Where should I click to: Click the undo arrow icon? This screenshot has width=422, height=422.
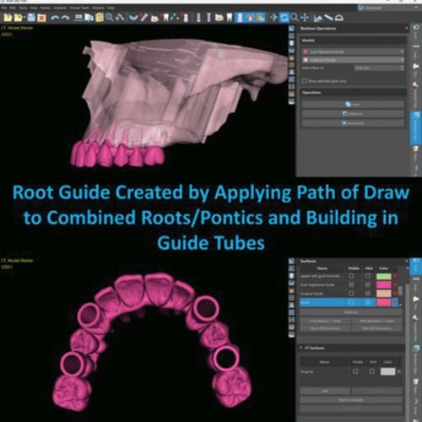(55, 18)
